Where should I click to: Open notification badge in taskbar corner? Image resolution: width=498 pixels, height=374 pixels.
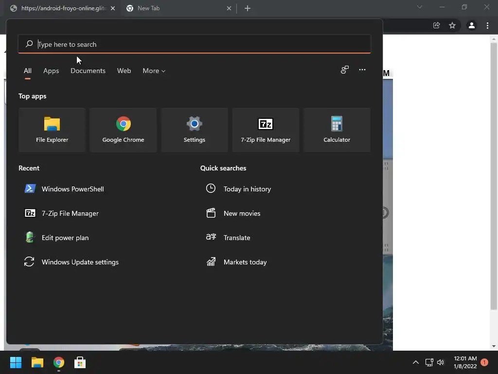484,362
